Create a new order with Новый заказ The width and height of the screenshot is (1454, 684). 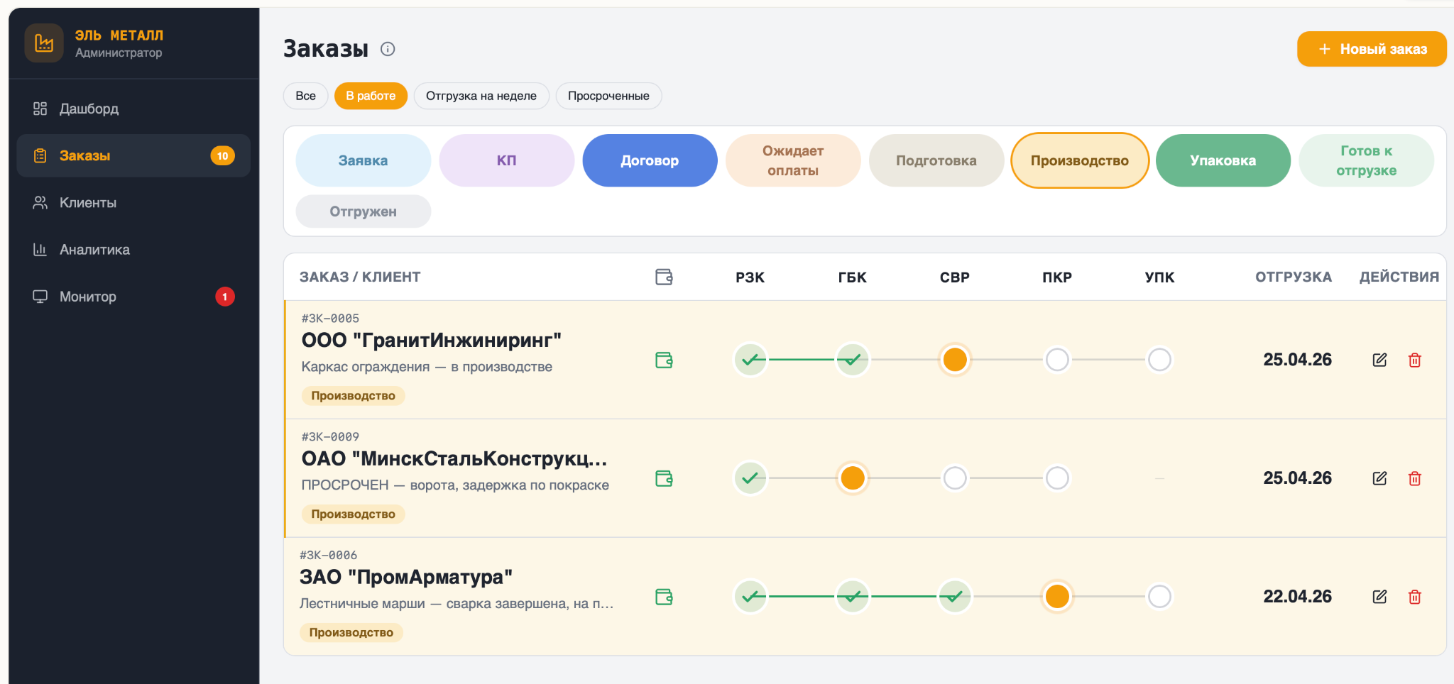pos(1372,49)
